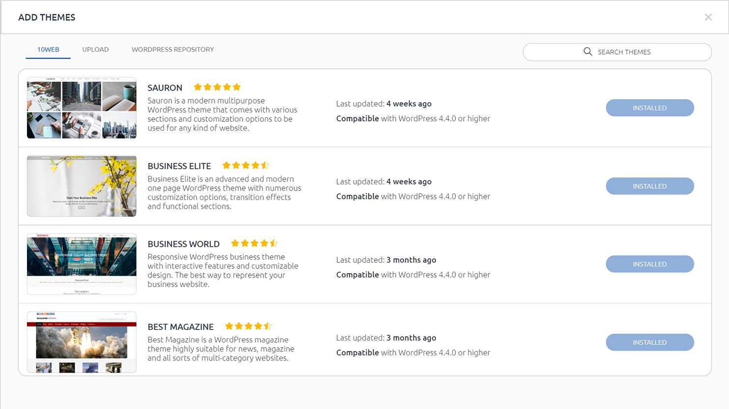
Task: Click Best Magazine's star rating
Action: point(249,326)
